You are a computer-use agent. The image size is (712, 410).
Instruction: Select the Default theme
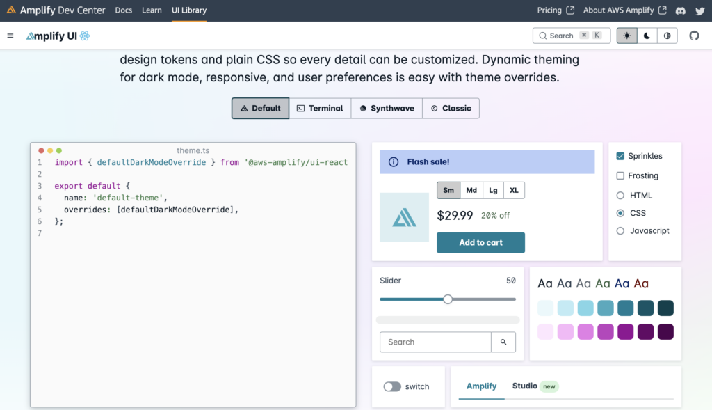pos(260,108)
